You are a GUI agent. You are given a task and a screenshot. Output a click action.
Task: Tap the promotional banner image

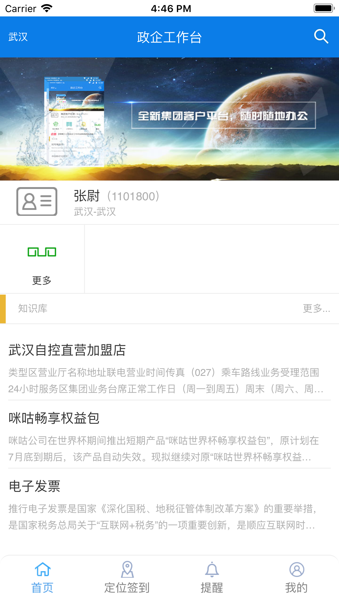[x=169, y=119]
